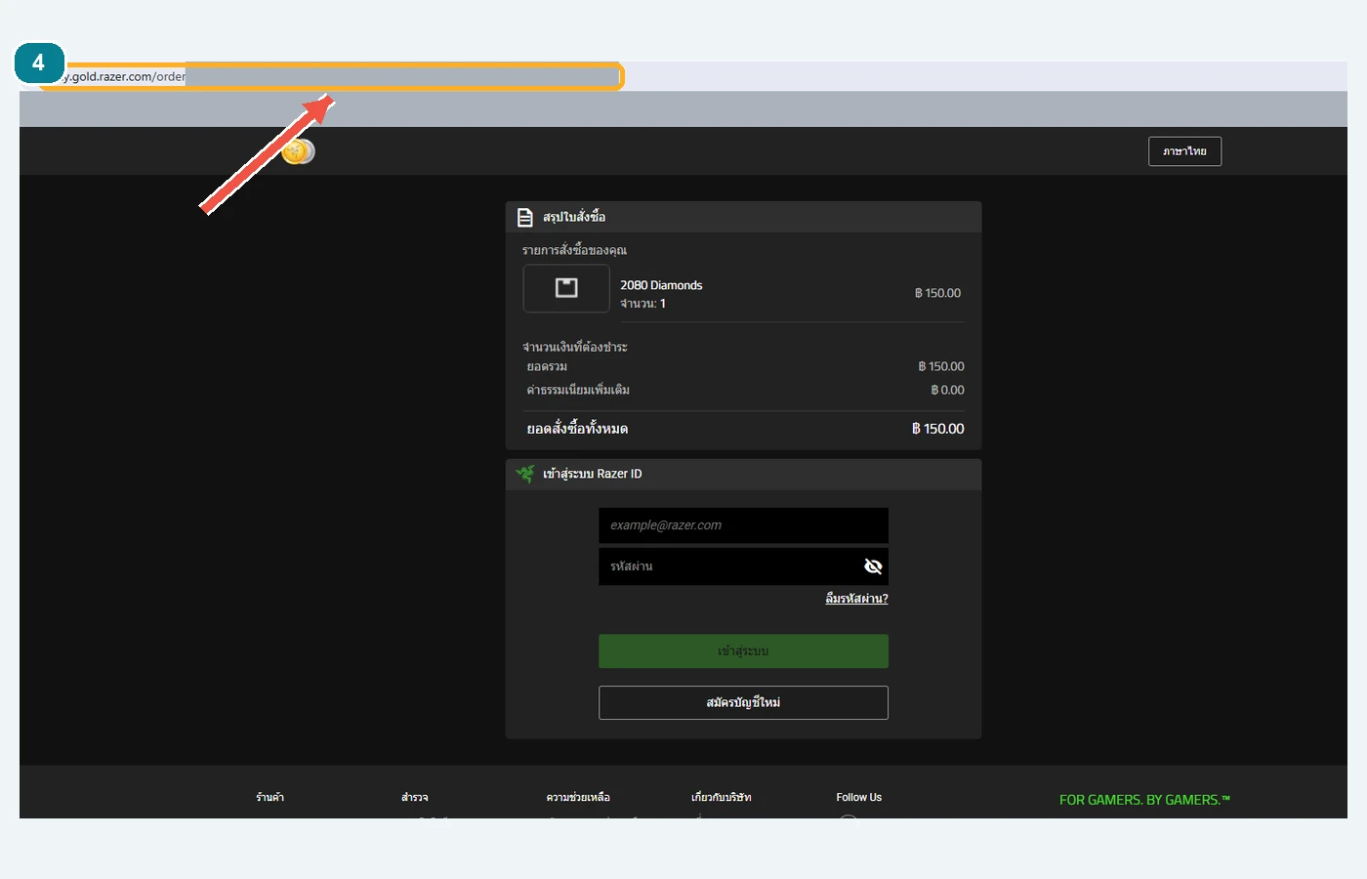The height and width of the screenshot is (879, 1367).
Task: Open the สำรวจ footer section
Action: 414,798
